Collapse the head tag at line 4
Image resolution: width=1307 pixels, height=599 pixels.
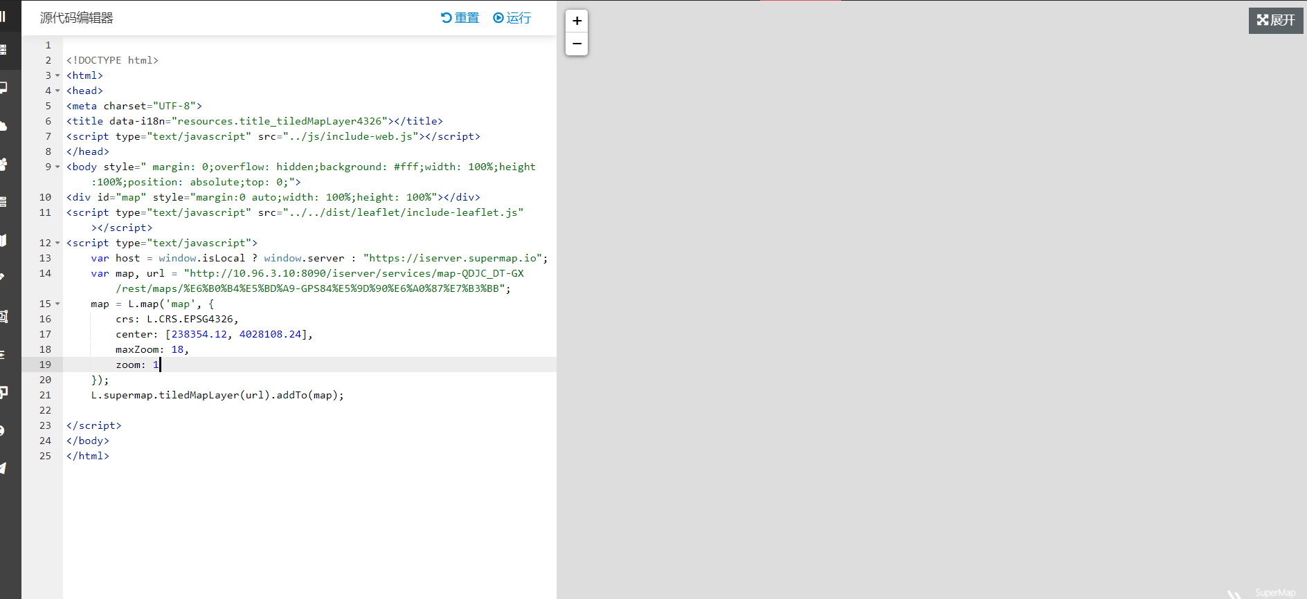pos(57,91)
